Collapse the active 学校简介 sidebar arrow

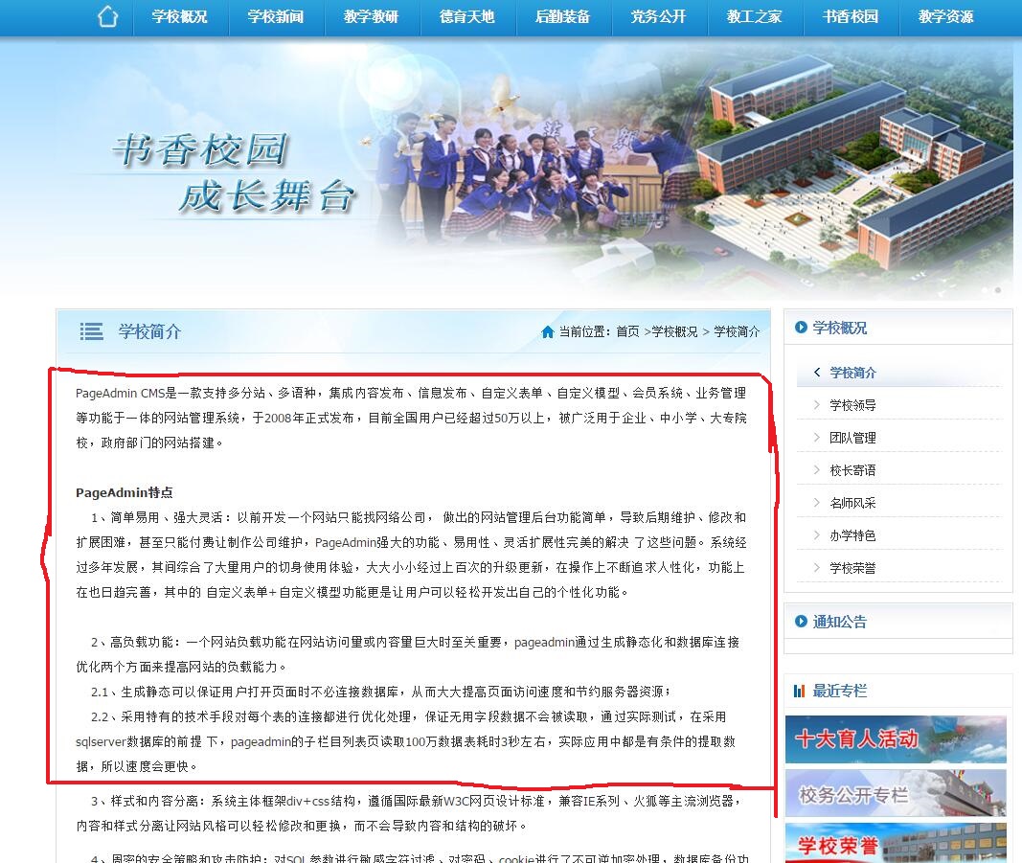click(x=817, y=373)
